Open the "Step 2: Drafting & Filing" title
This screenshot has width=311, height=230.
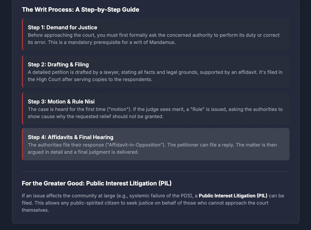58,65
